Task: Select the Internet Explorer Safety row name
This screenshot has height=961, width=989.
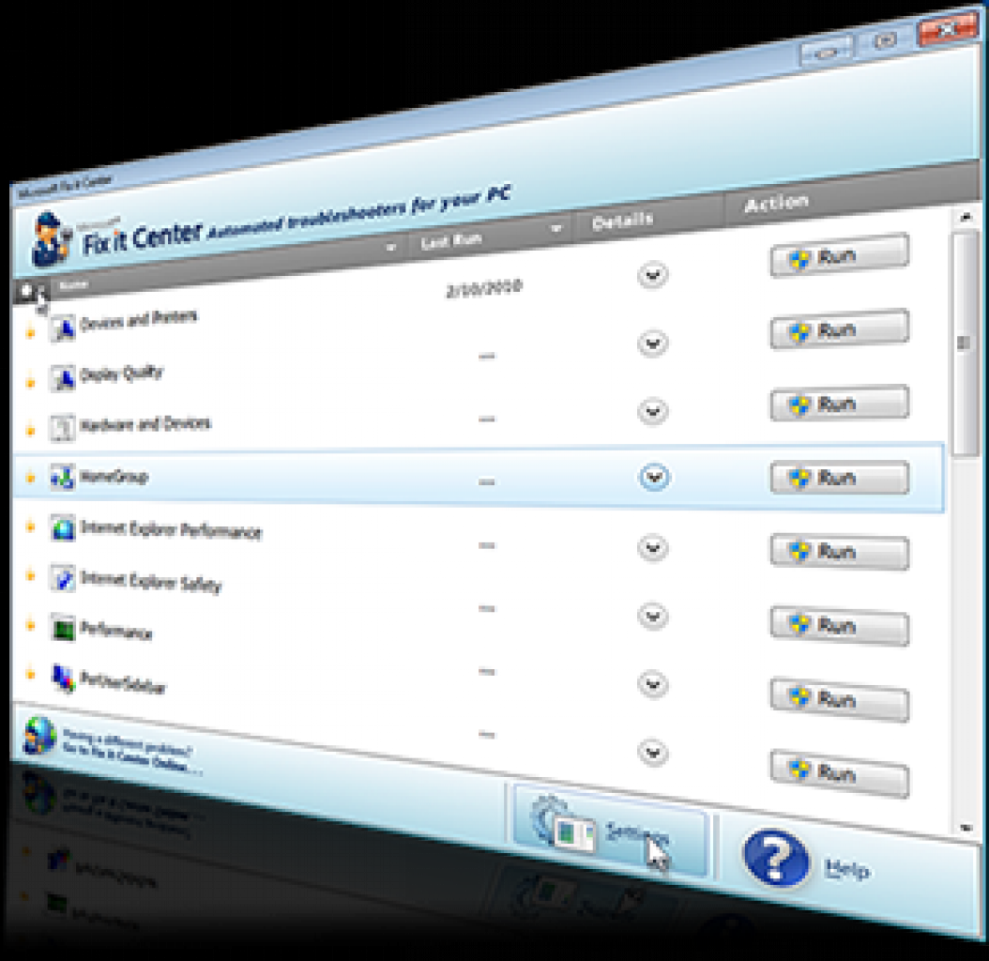Action: click(151, 581)
